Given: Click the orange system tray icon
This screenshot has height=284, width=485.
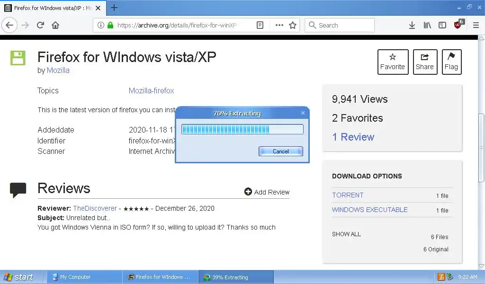Looking at the screenshot, I should point(441,277).
